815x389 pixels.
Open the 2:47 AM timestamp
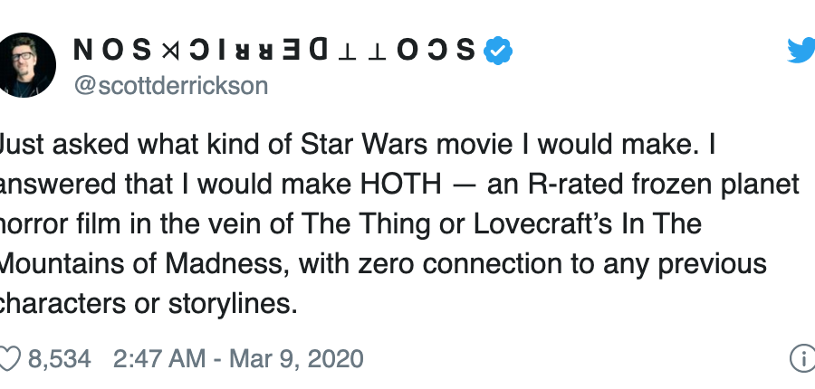point(159,359)
